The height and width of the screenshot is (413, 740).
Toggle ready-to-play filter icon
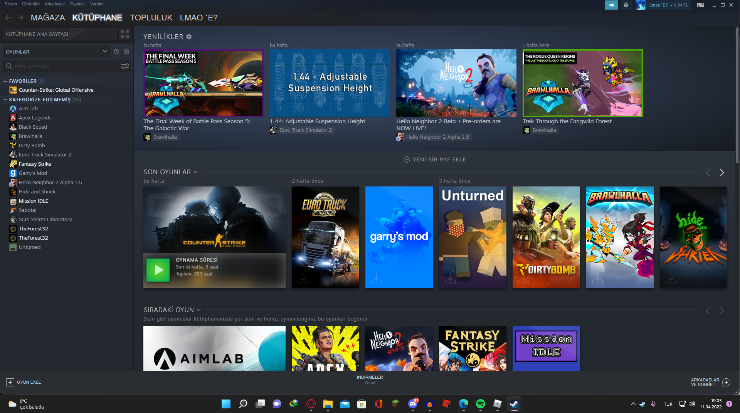tap(126, 52)
